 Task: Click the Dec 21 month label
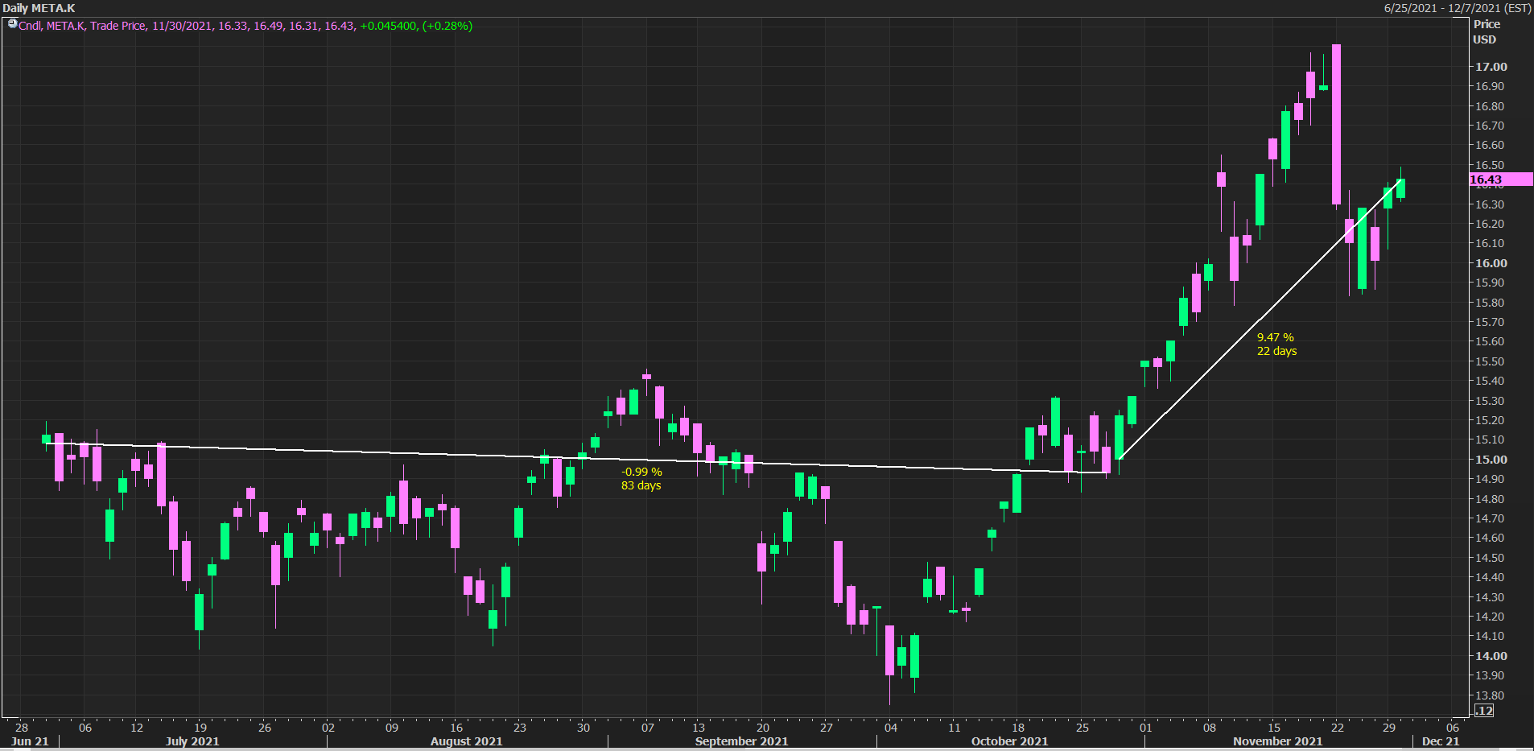click(x=1441, y=741)
